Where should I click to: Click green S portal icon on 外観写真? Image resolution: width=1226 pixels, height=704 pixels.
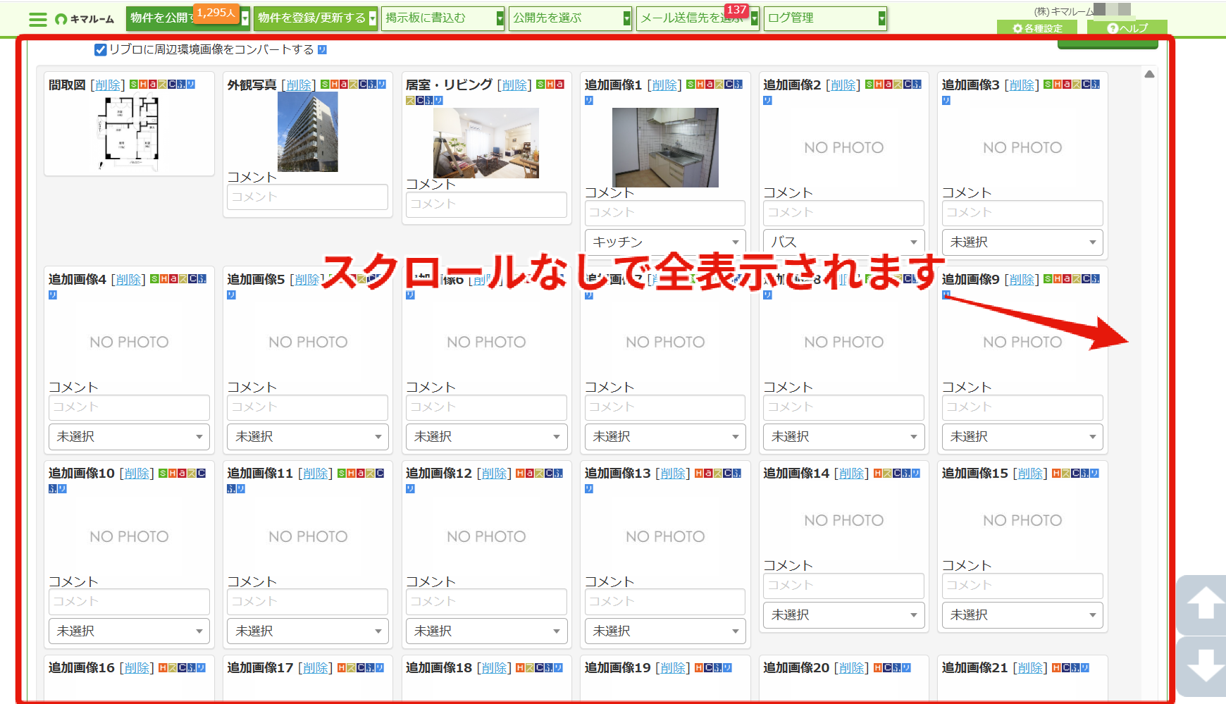coord(325,84)
